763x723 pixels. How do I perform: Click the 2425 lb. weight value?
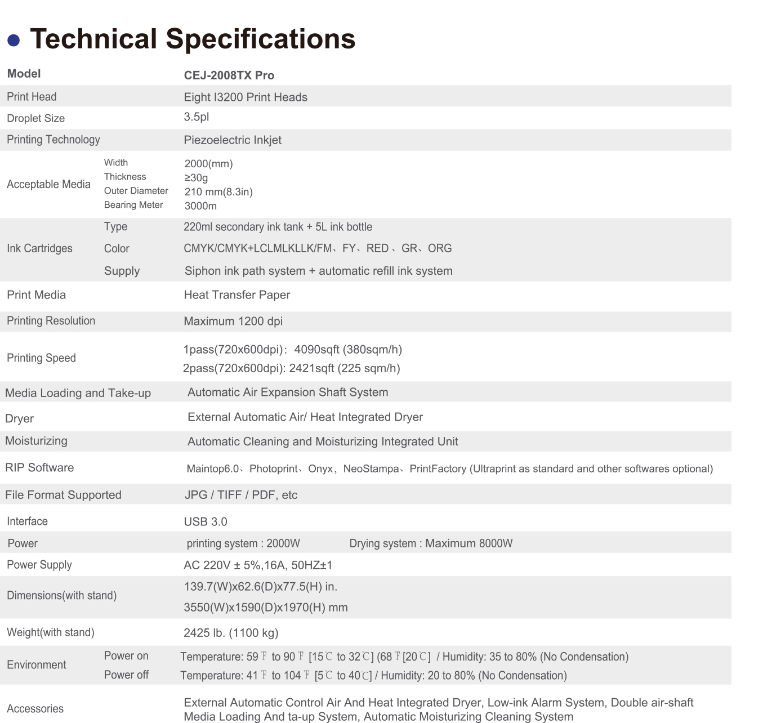pyautogui.click(x=231, y=633)
